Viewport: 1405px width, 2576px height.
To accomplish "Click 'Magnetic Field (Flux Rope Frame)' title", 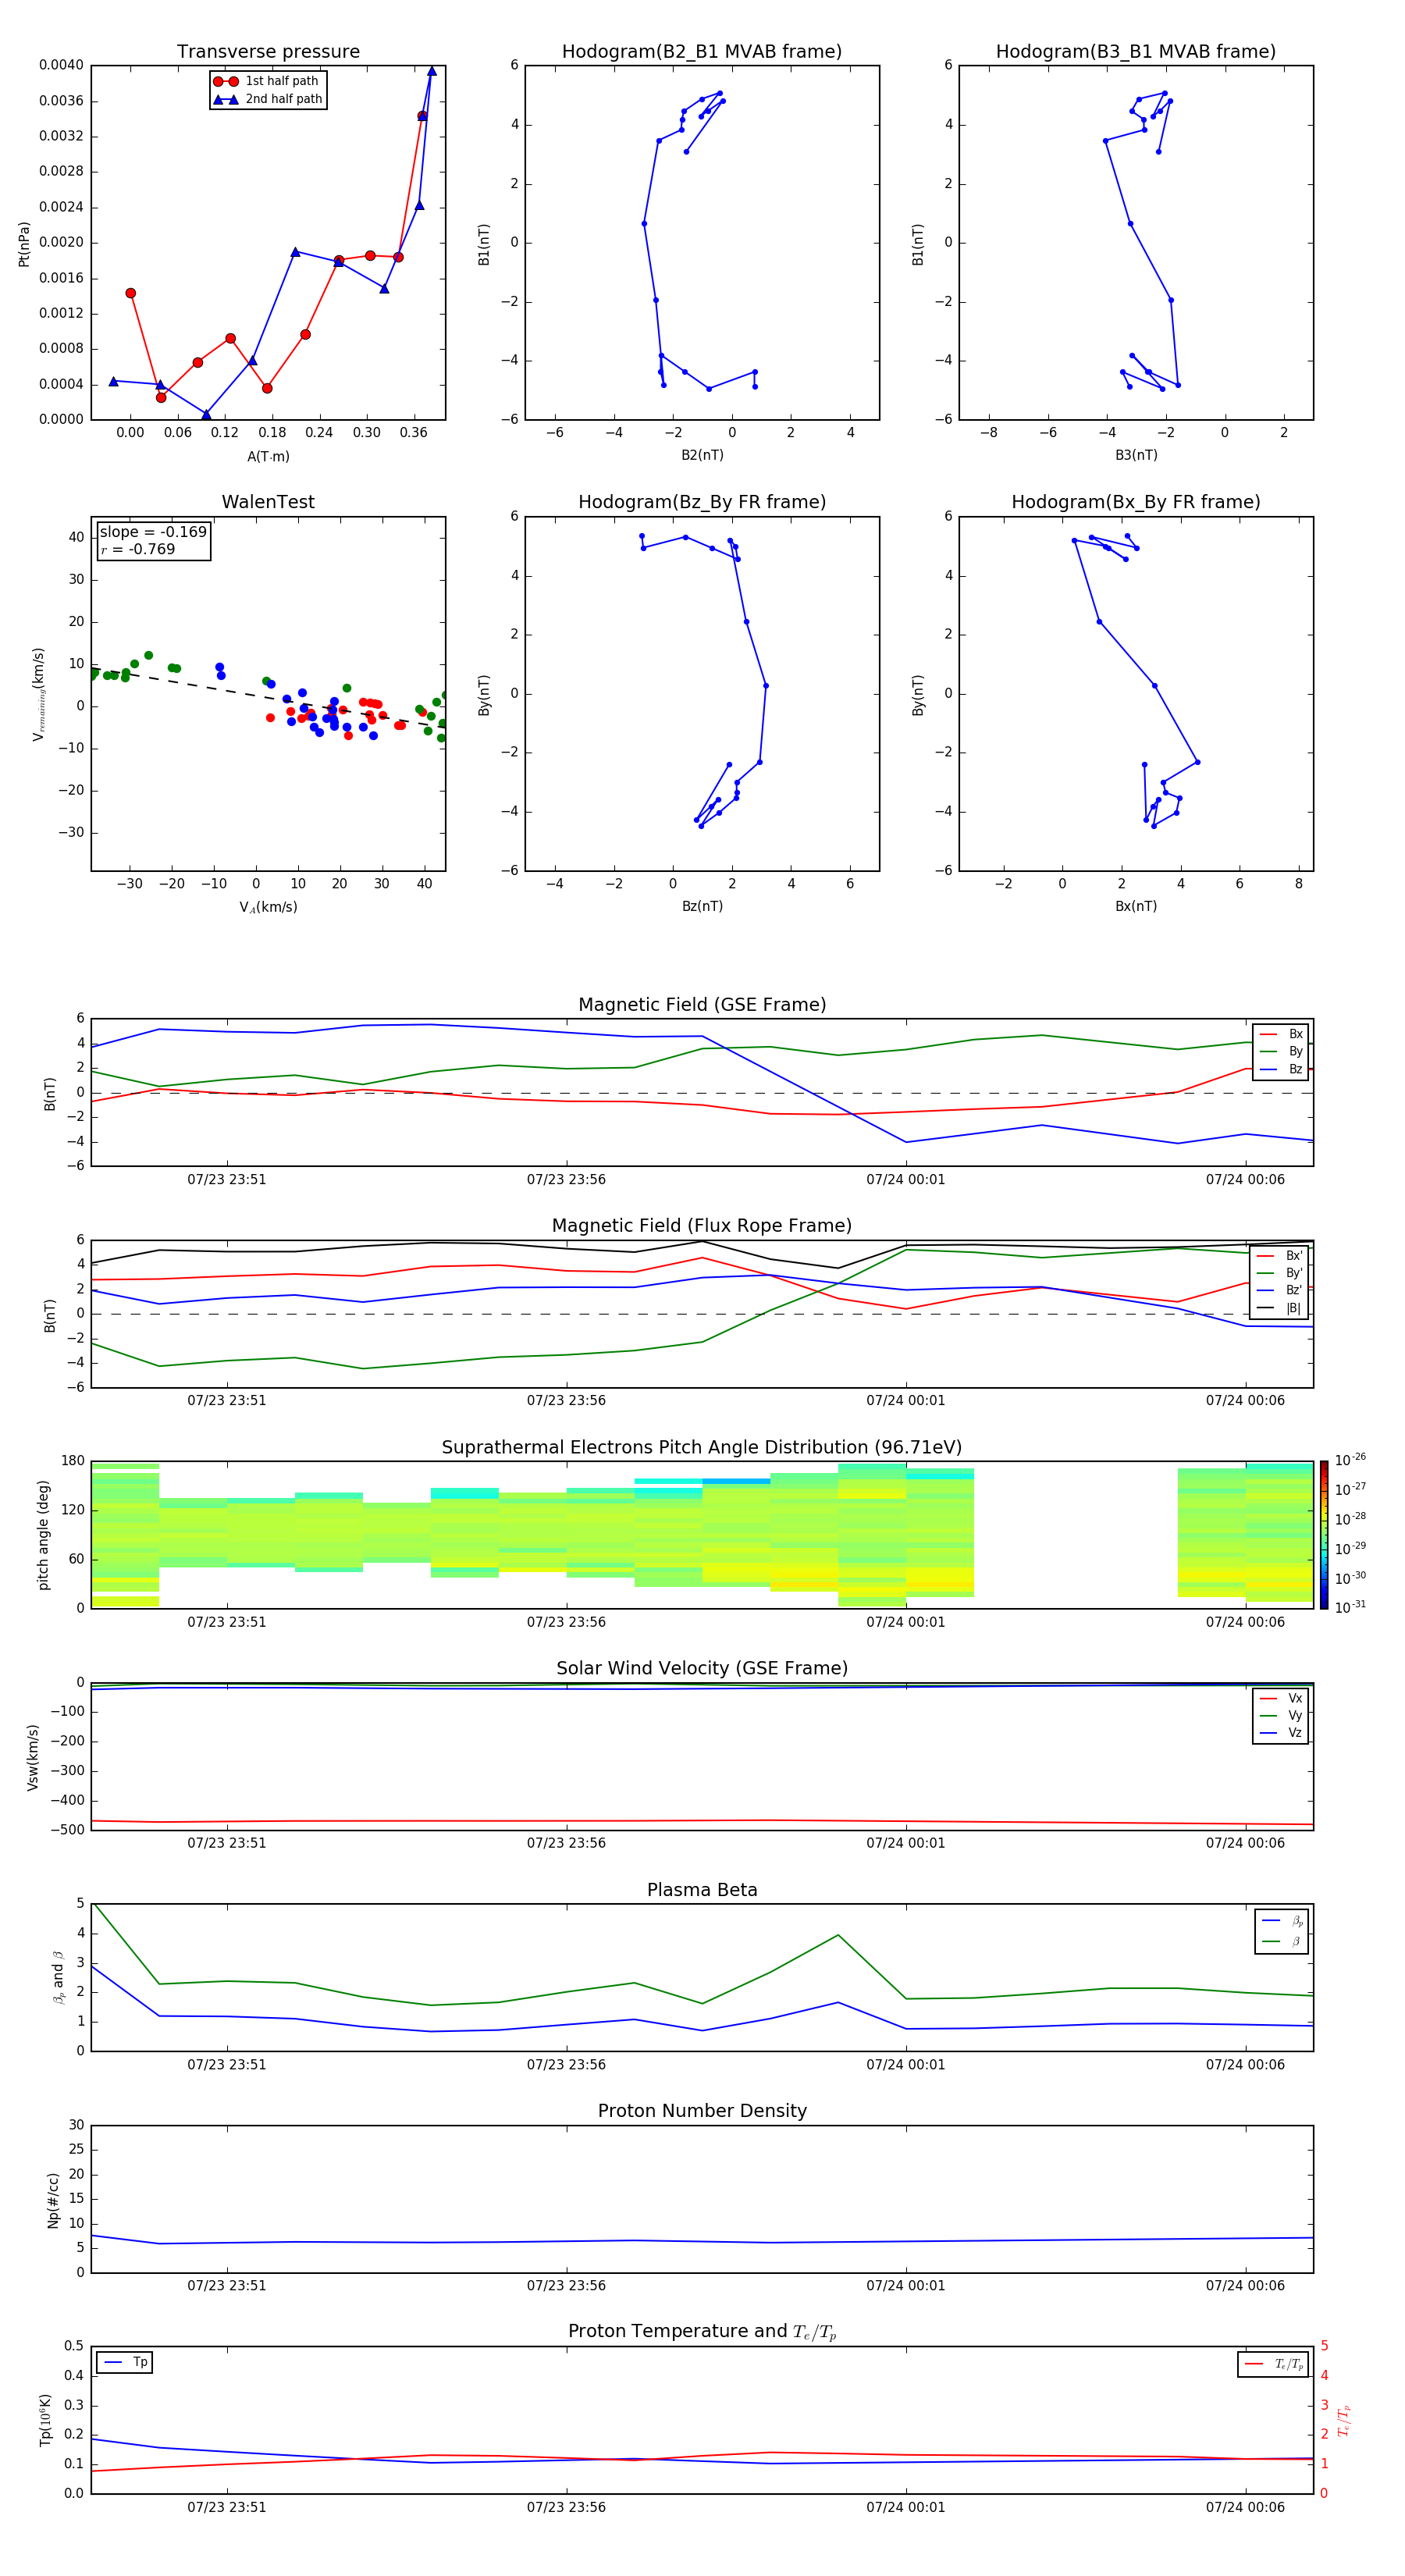I will point(702,1226).
